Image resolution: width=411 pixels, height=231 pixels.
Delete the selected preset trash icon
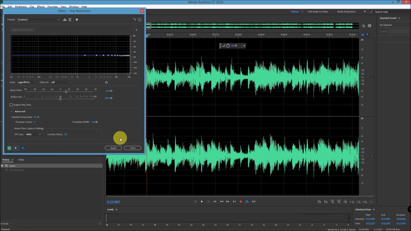(70, 20)
